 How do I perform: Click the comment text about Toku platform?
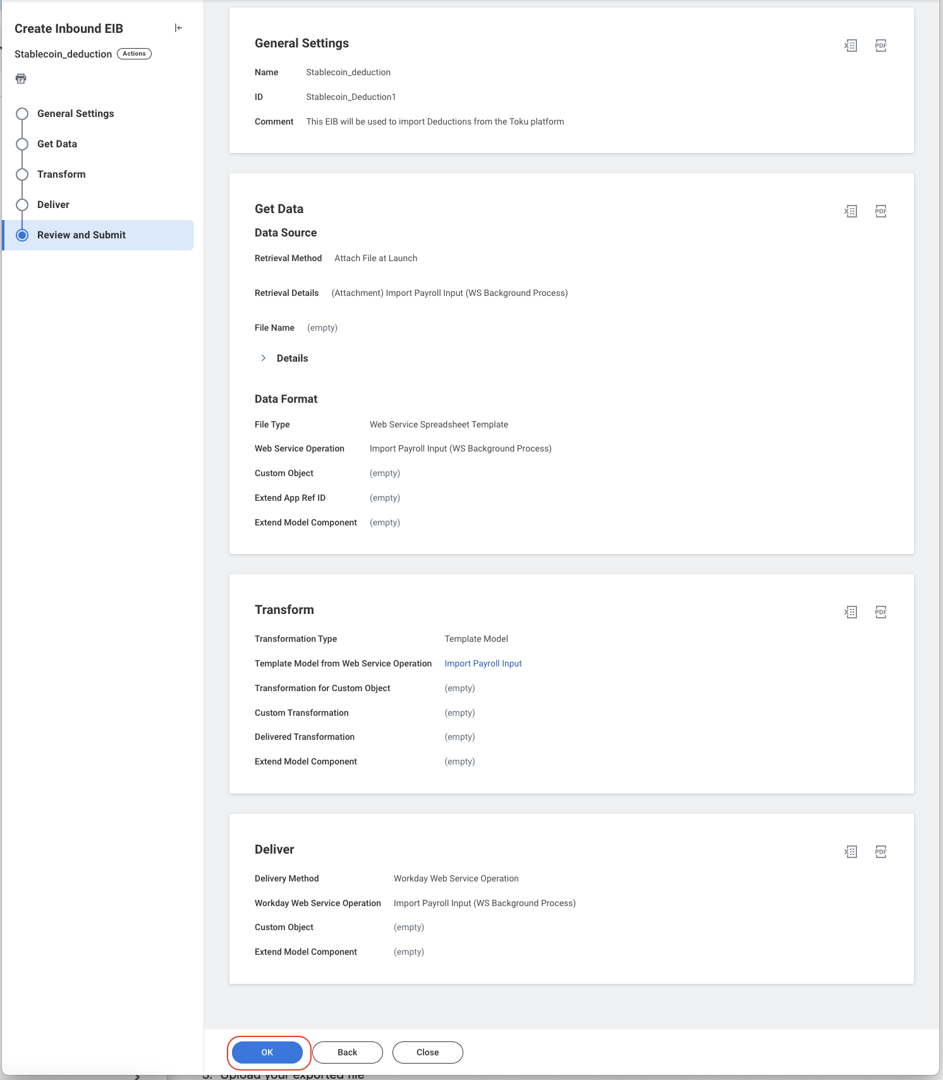[435, 121]
